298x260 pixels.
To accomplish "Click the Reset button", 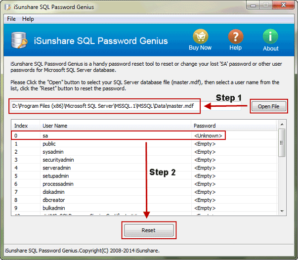I will [149, 230].
